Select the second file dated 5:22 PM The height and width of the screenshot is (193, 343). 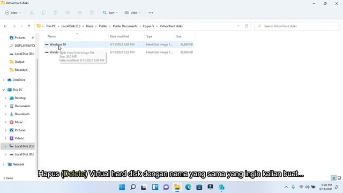119,53
